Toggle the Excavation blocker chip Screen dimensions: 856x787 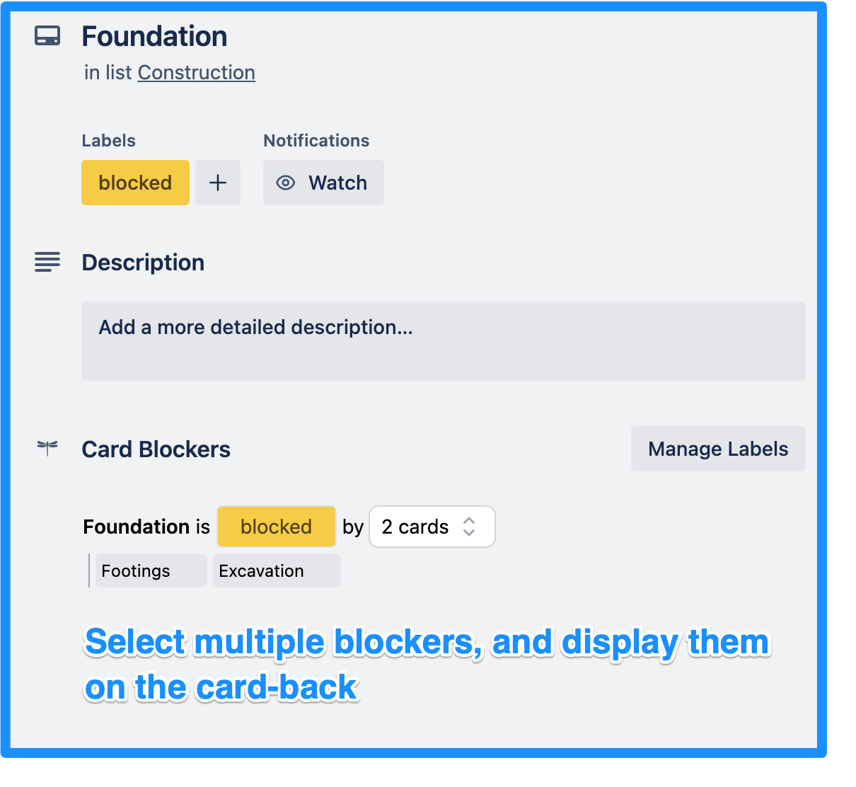tap(276, 570)
